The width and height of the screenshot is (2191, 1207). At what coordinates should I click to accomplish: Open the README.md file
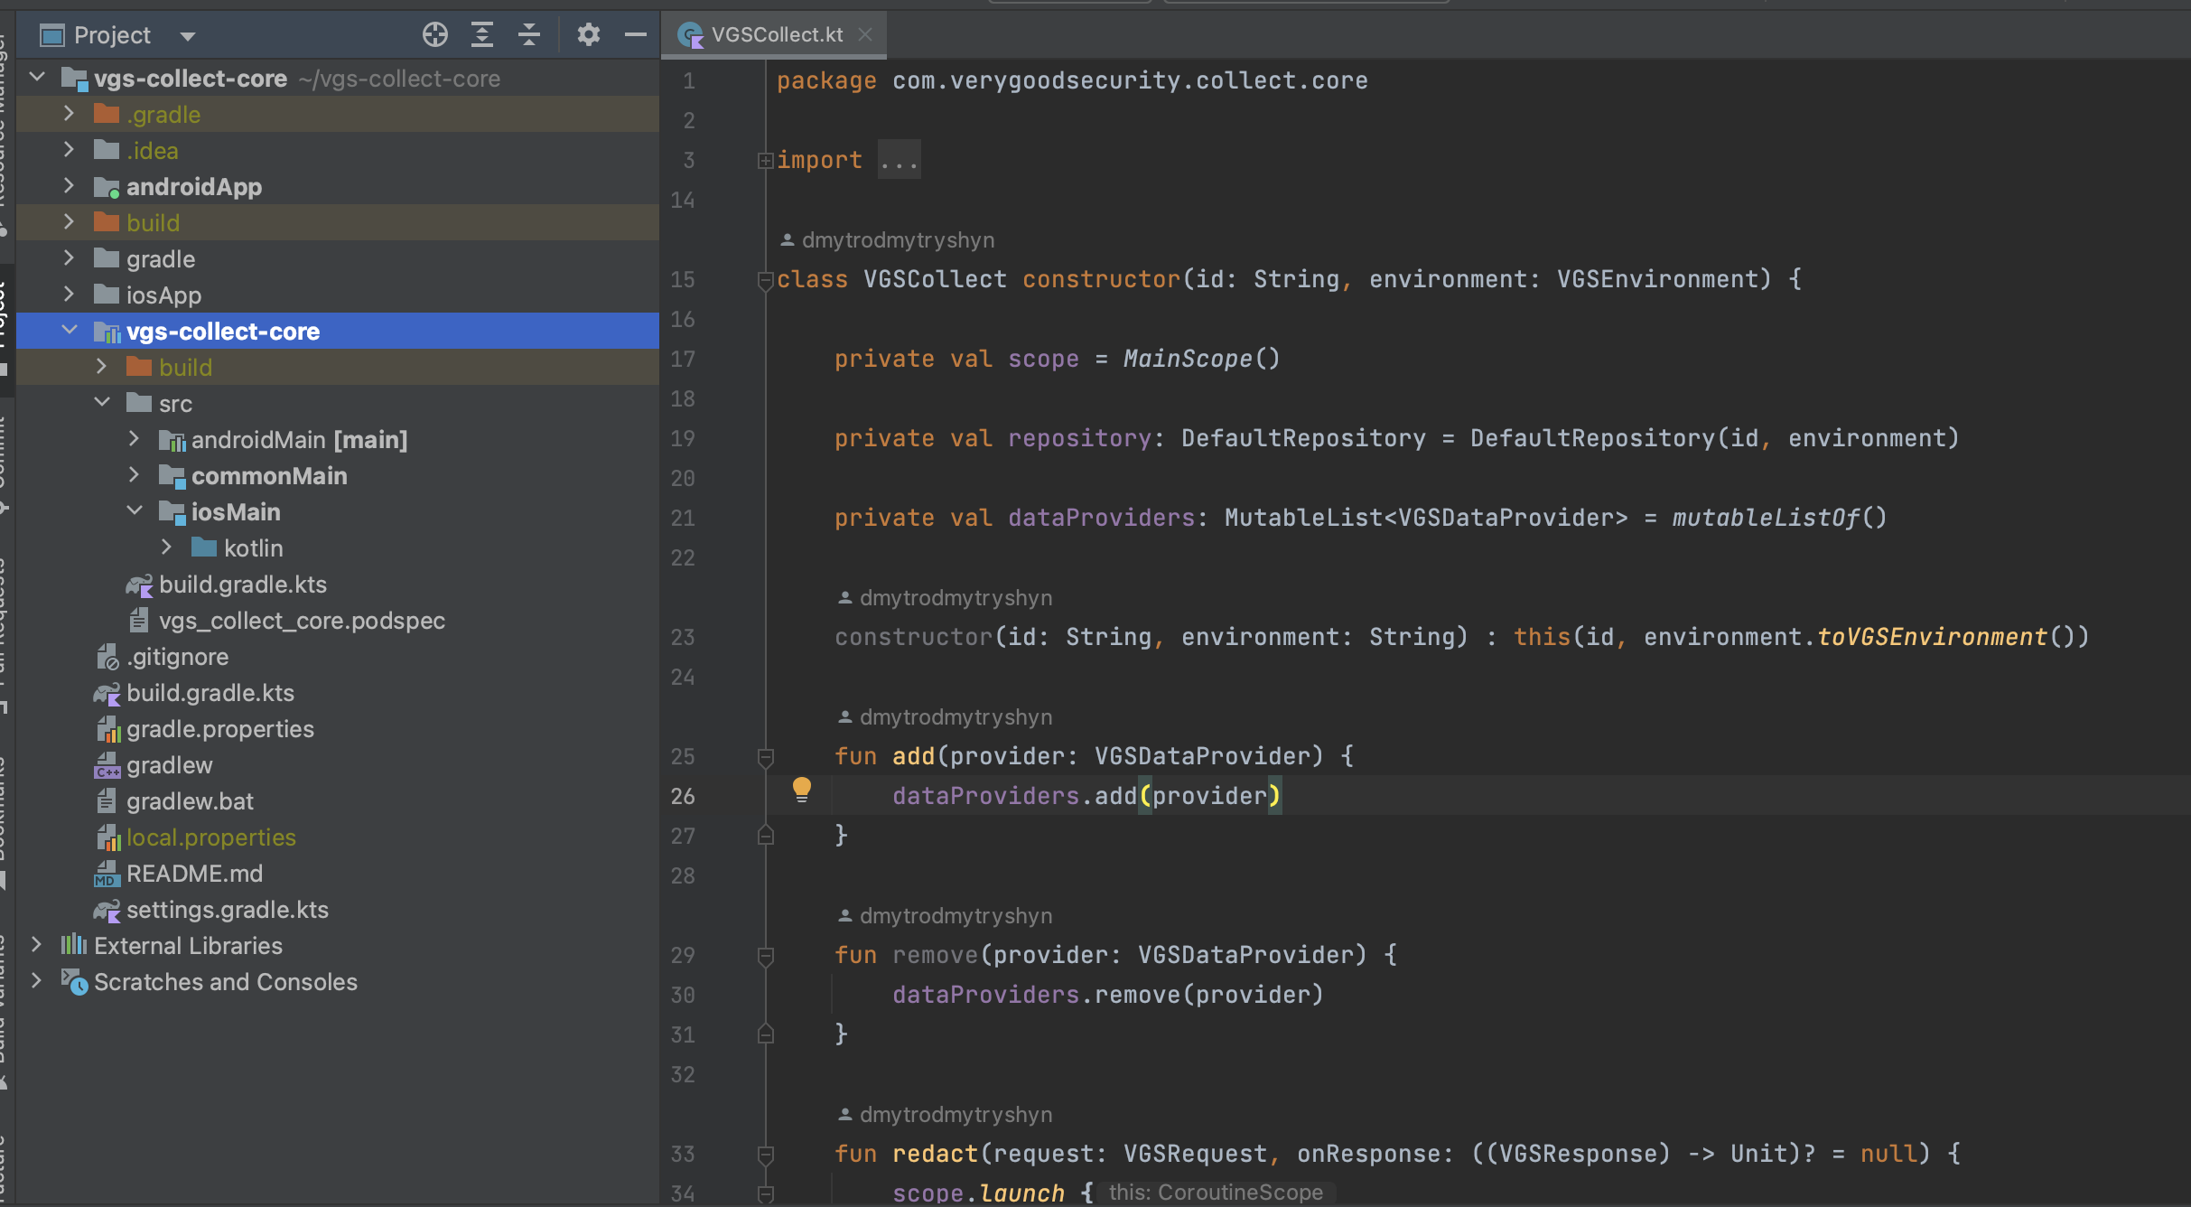194,874
